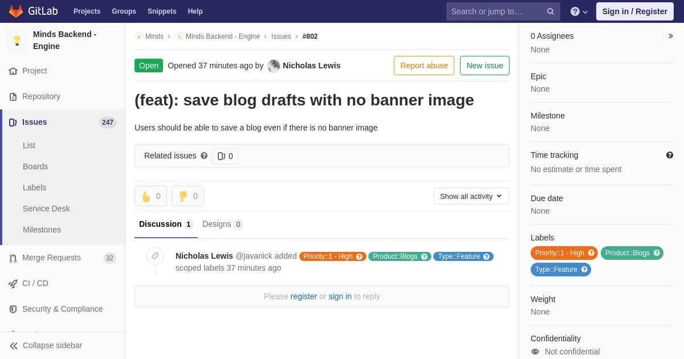Click the Issues icon in sidebar
Screen dimensions: 684x359
coord(13,123)
